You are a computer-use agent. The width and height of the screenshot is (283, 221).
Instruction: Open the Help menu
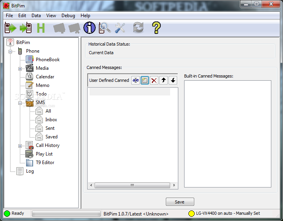[85, 16]
